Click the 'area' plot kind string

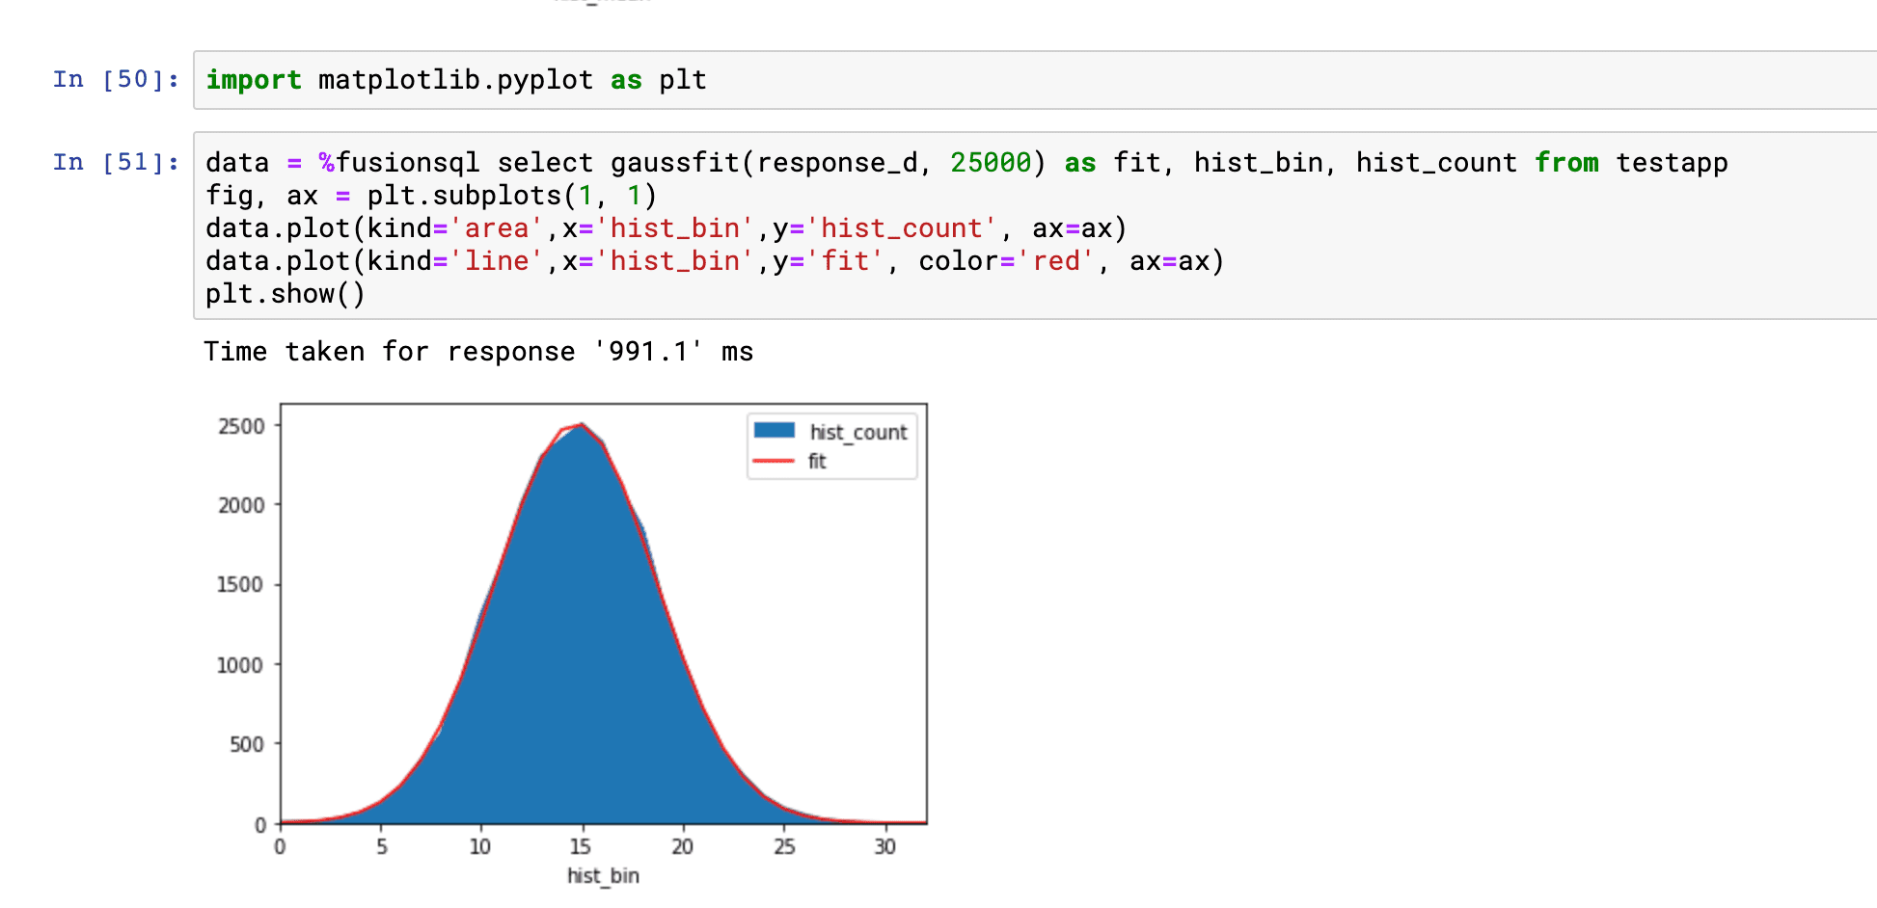click(498, 227)
